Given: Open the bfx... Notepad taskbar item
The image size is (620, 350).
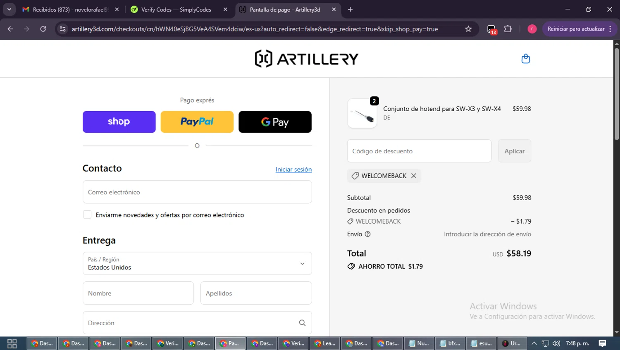Looking at the screenshot, I should (x=450, y=343).
